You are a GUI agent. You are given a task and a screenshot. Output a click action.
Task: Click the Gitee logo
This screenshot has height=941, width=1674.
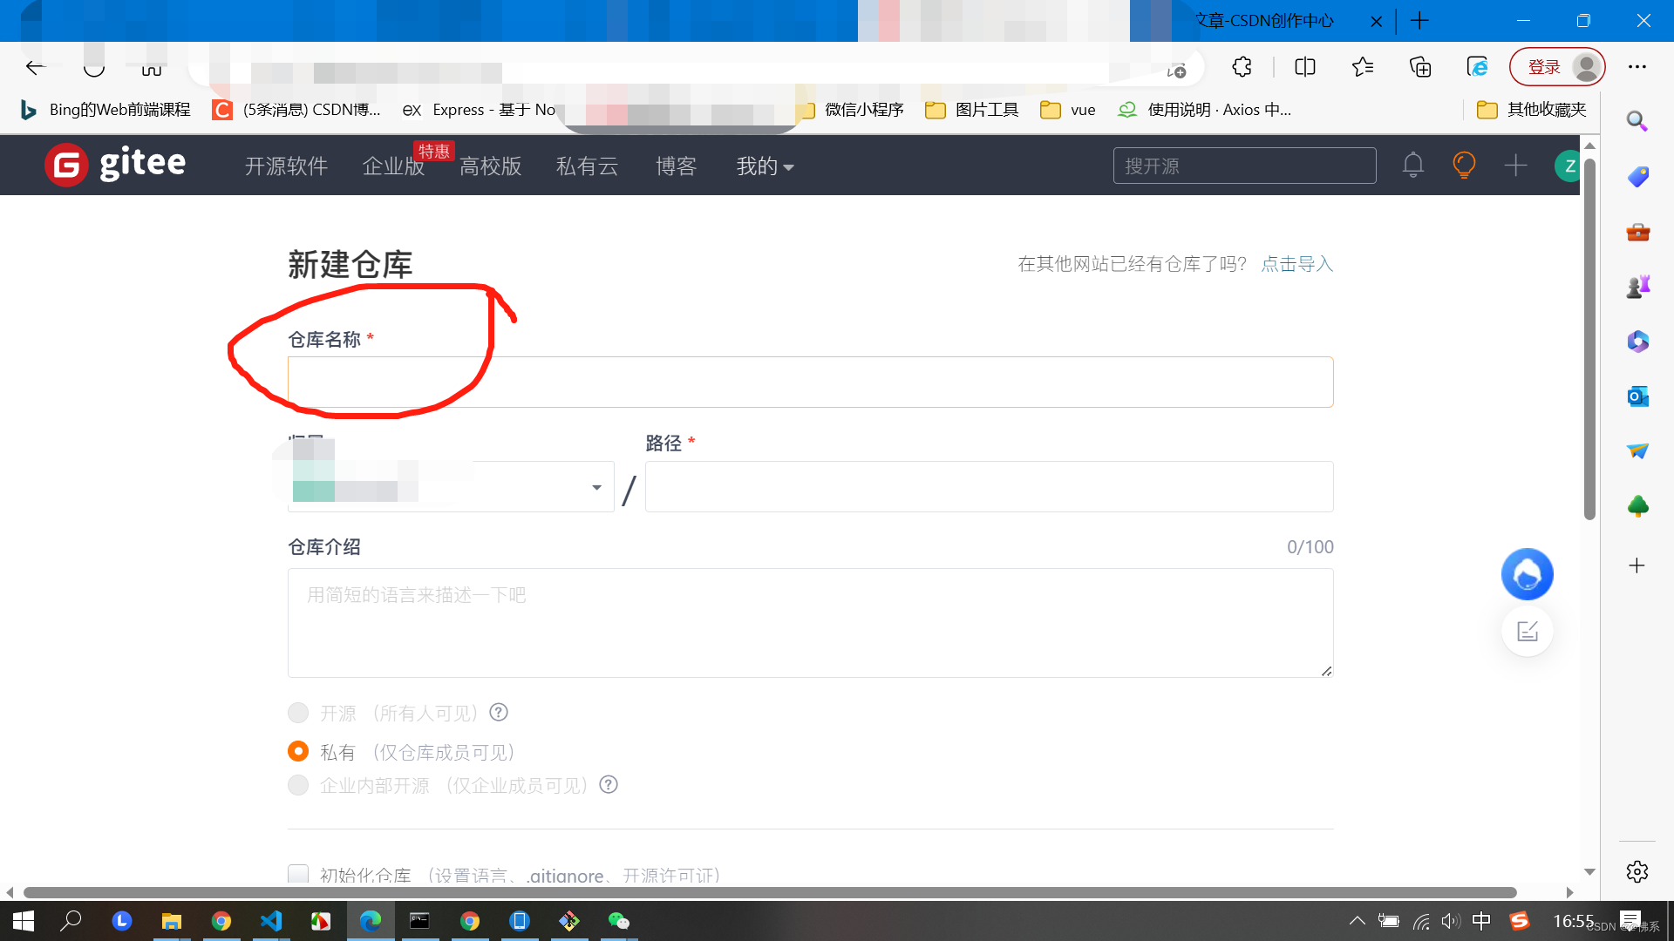[116, 165]
